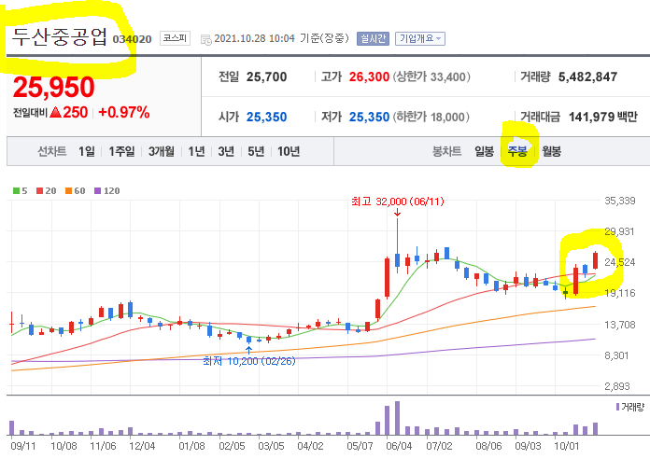Click the stock code 034020
This screenshot has height=459, width=650.
coord(132,39)
